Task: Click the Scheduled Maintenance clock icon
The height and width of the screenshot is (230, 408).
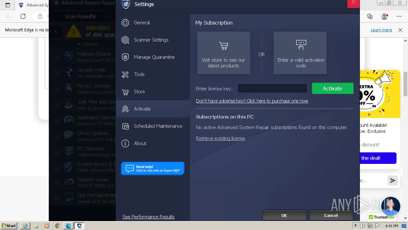Action: pyautogui.click(x=125, y=126)
